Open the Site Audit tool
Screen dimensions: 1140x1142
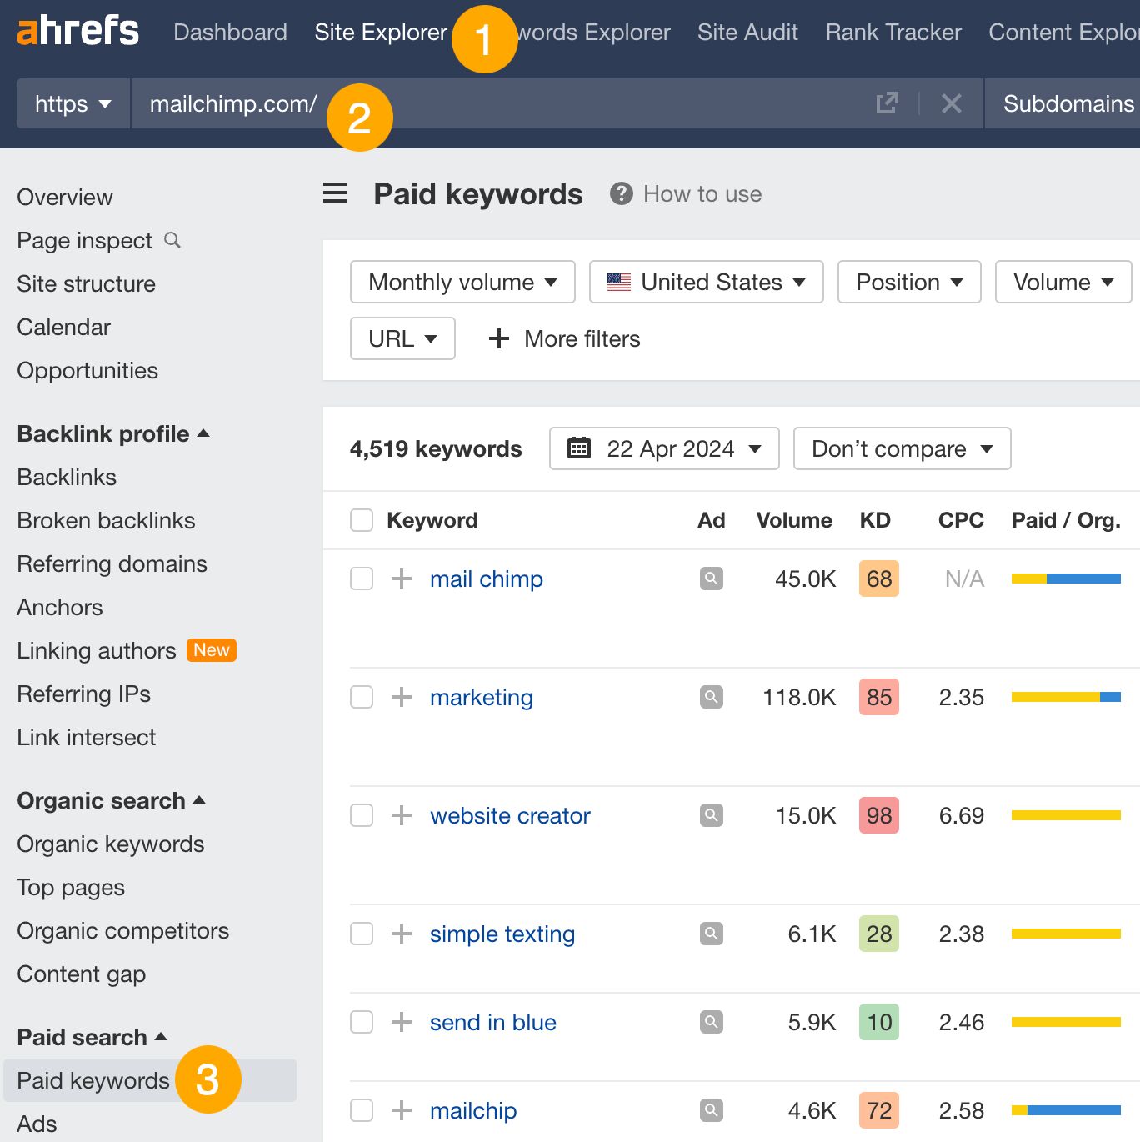[x=747, y=32]
